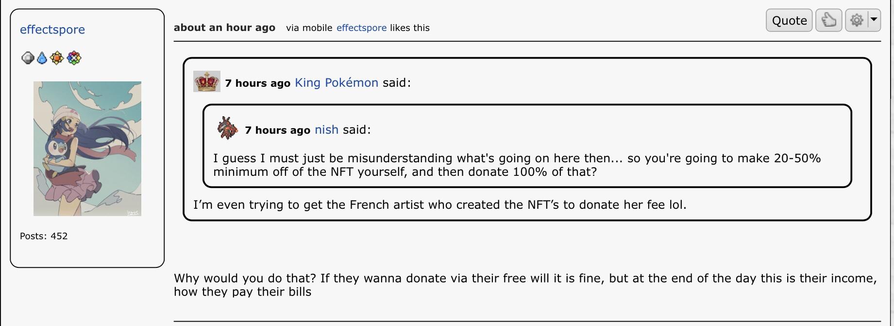Click effectspore in the likes line
Viewport: 894px width, 326px height.
point(361,28)
